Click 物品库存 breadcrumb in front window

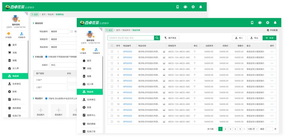(x=126, y=30)
